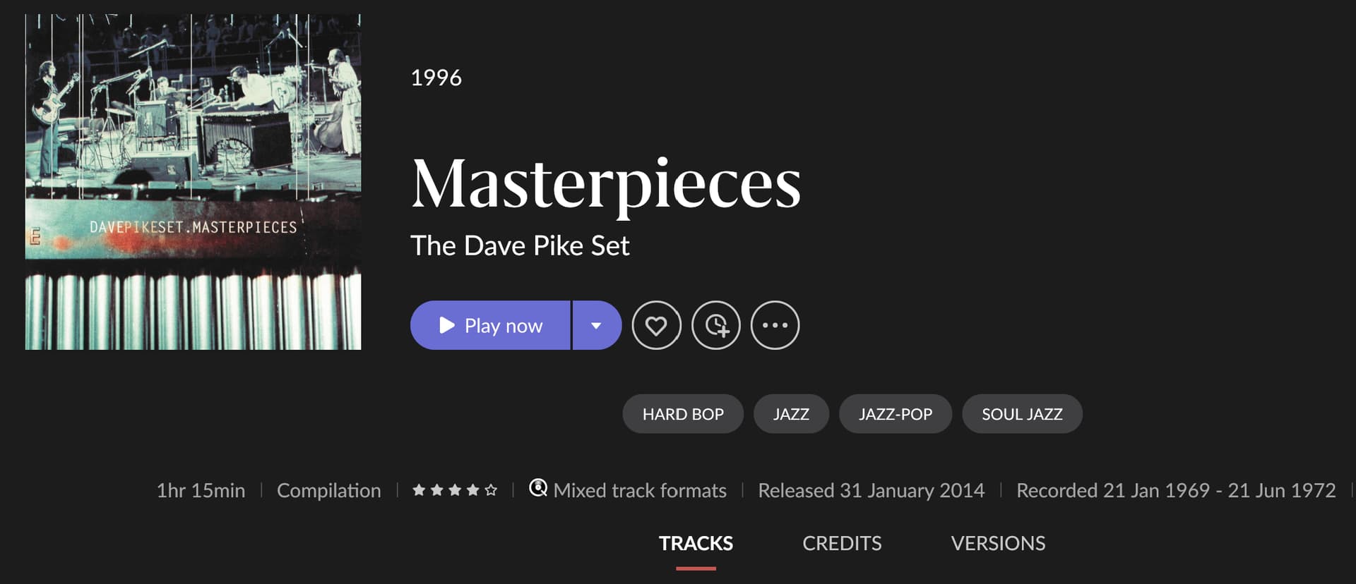Switch to the VERSIONS tab

point(998,543)
